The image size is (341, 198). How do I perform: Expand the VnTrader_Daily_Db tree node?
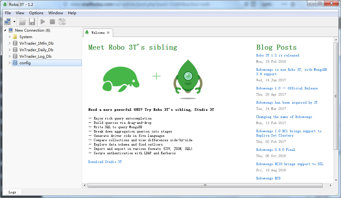pos(10,50)
